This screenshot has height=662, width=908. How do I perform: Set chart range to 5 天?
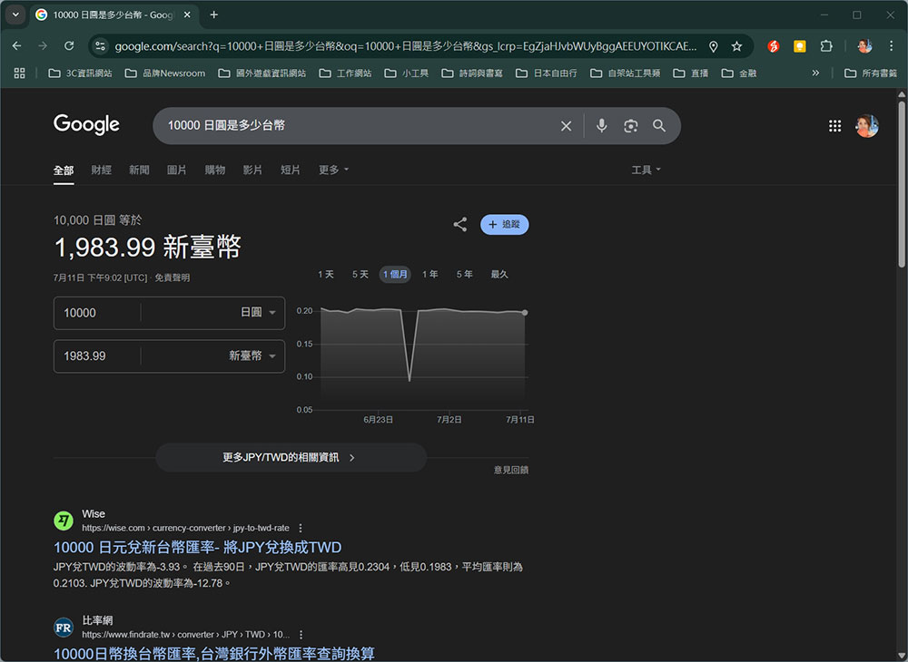click(360, 274)
